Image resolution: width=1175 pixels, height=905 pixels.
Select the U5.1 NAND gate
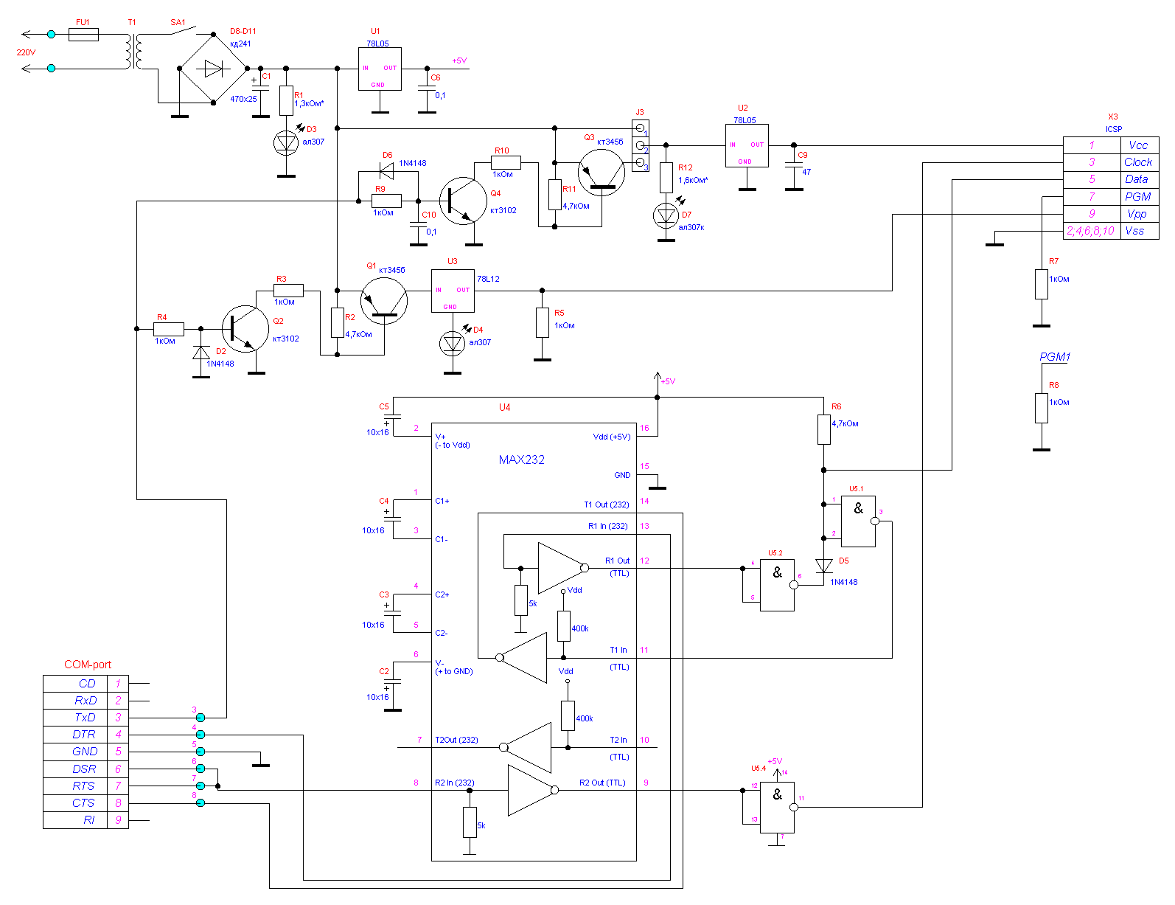(x=859, y=521)
